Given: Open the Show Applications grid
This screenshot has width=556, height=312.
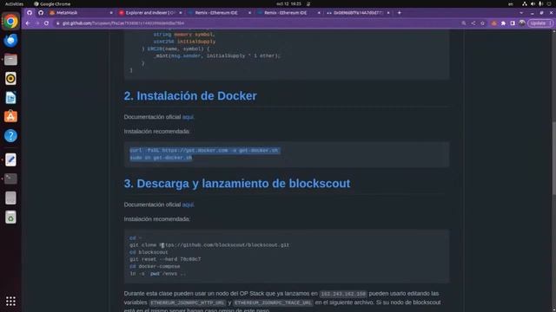Looking at the screenshot, I should [x=10, y=301].
